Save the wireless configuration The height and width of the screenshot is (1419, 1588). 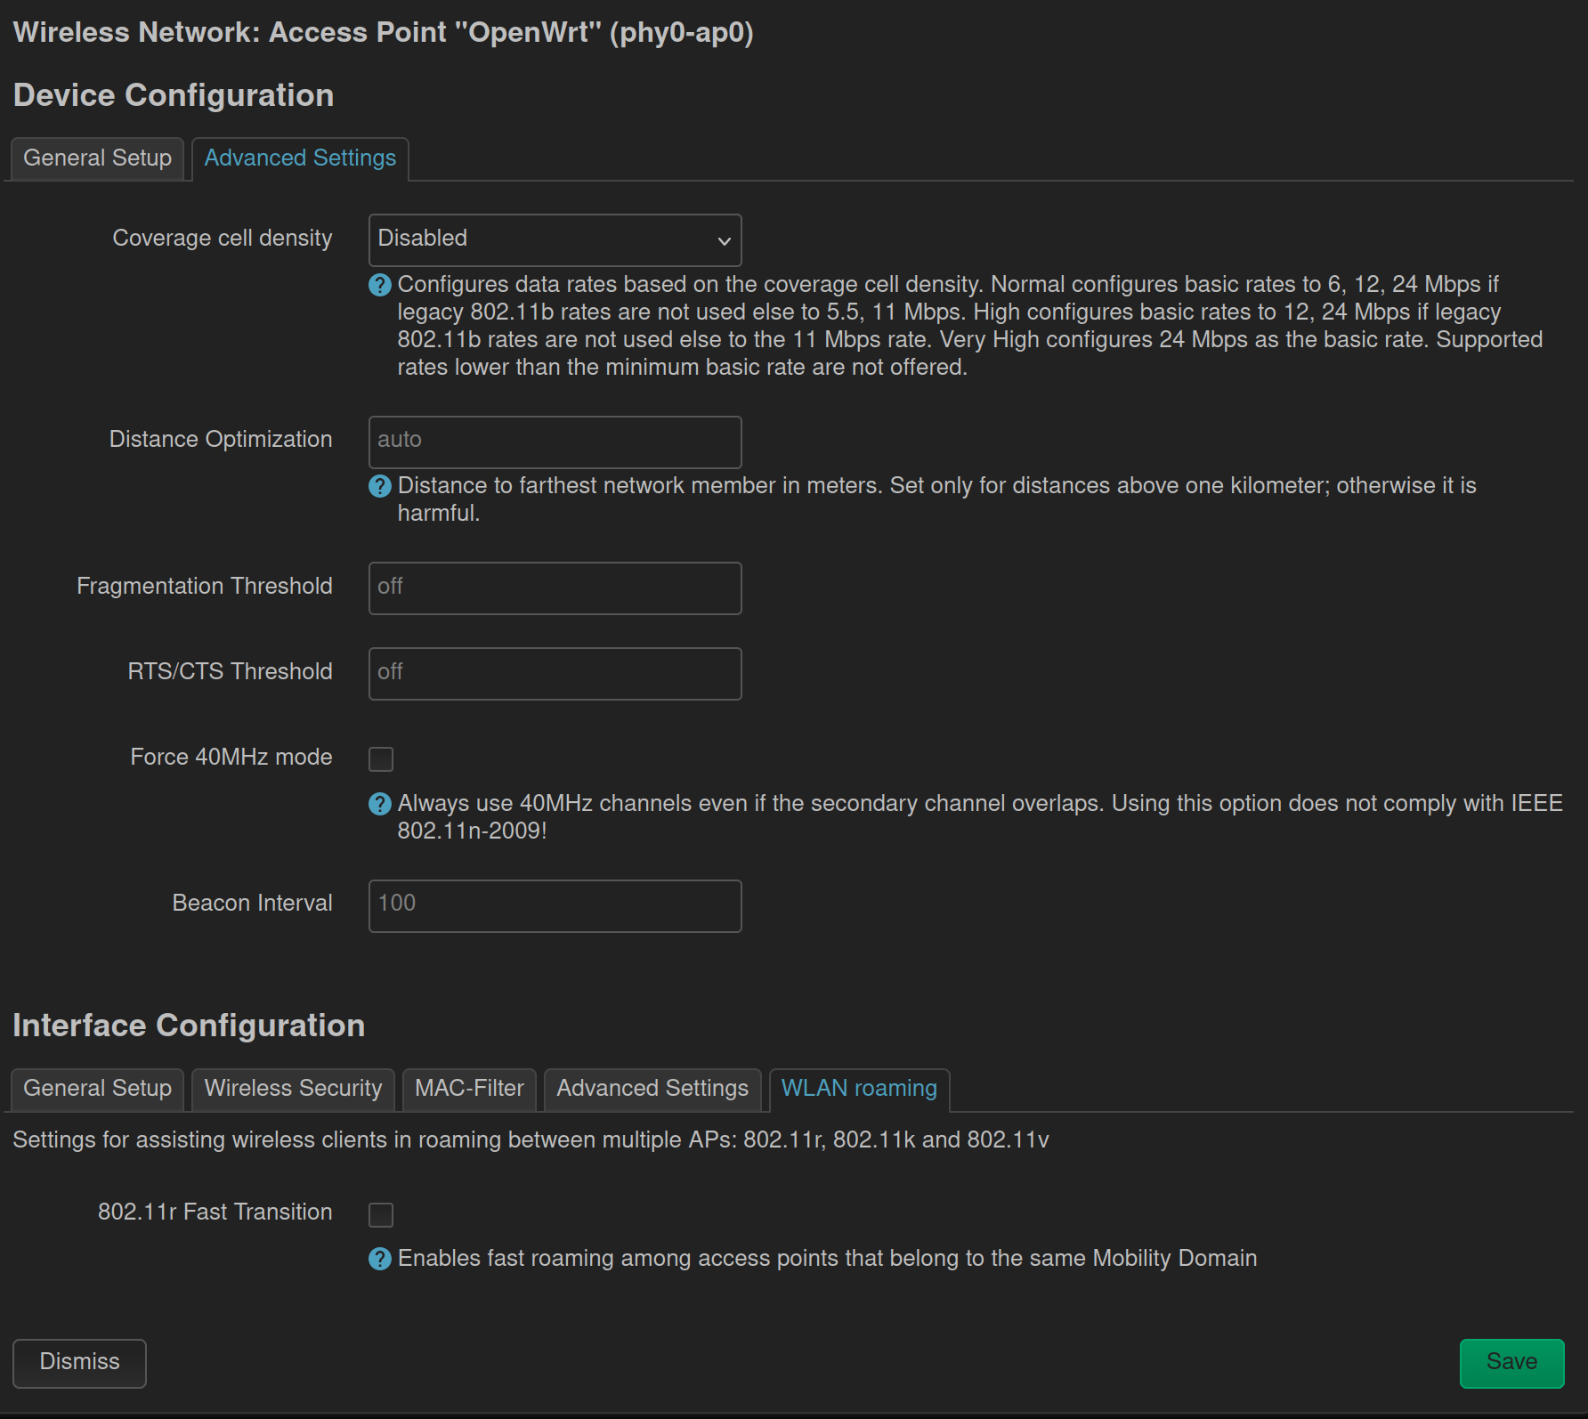[x=1511, y=1363]
